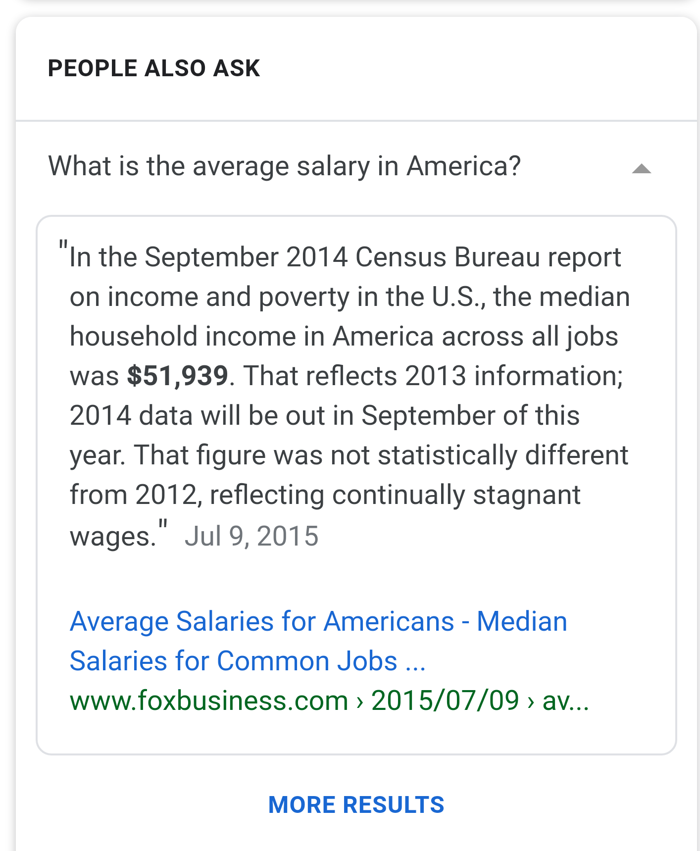Viewport: 700px width, 851px height.
Task: Click 'That figure was not statistically different'
Action: coord(380,455)
